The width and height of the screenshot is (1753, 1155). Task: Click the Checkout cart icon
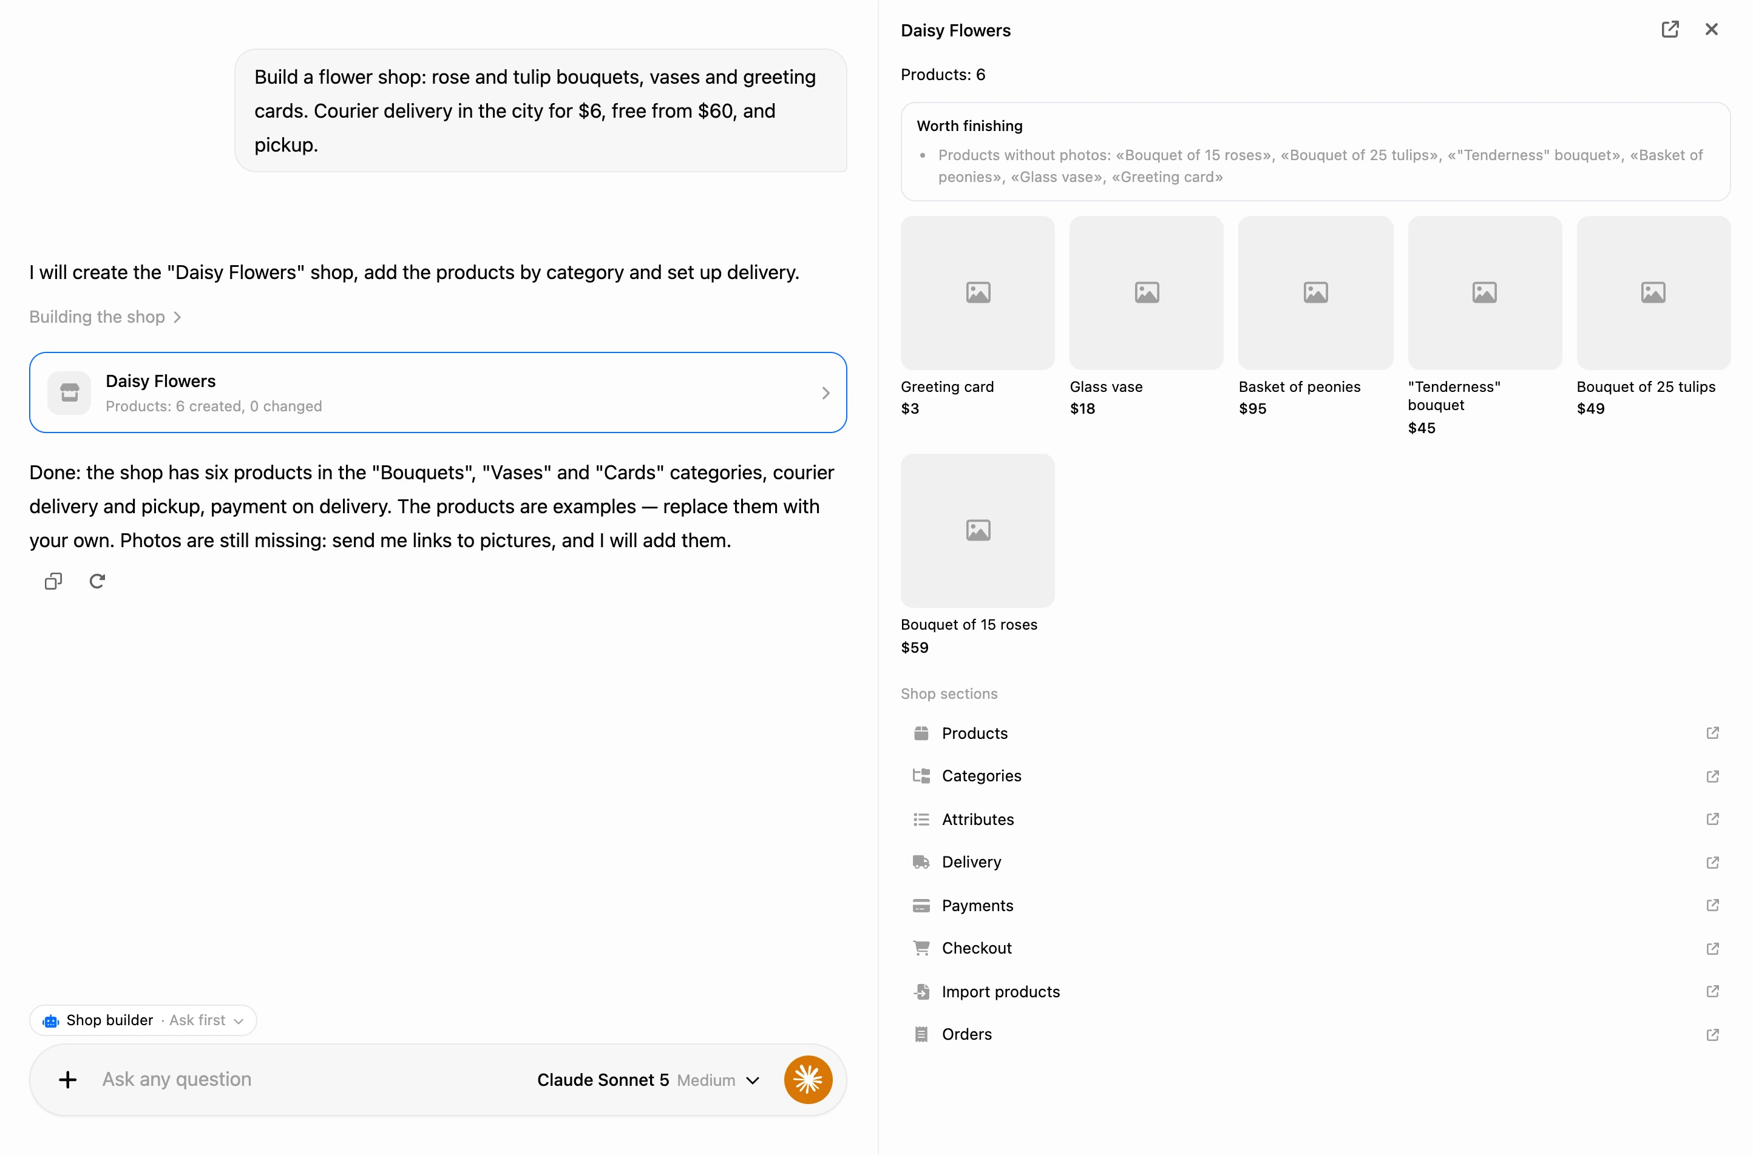click(921, 948)
